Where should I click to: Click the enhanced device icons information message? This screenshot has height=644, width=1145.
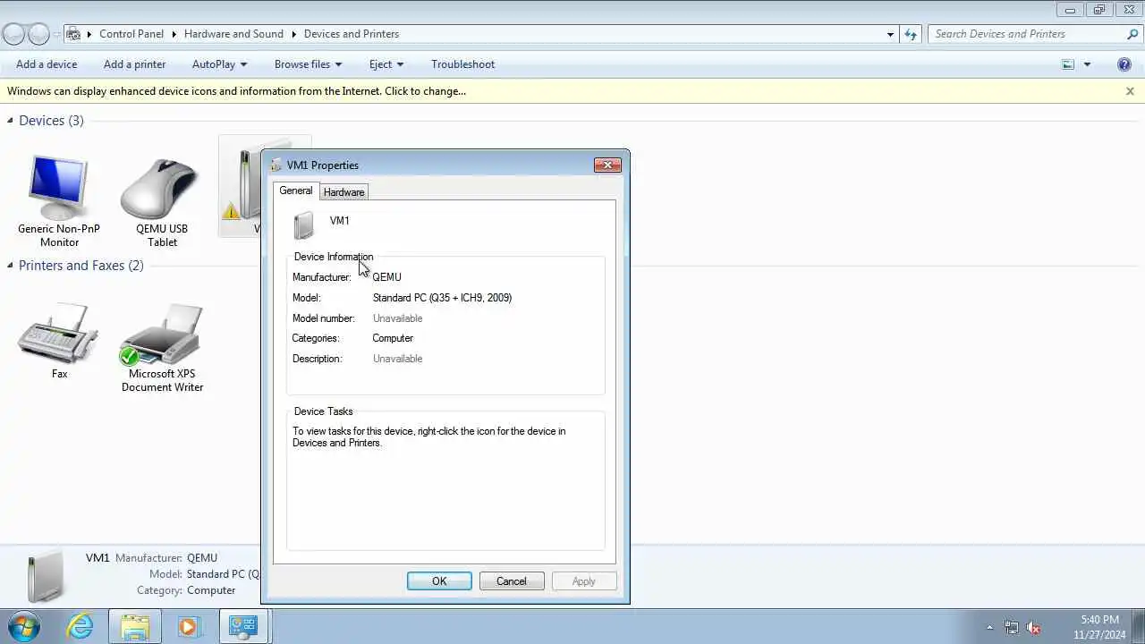point(236,91)
